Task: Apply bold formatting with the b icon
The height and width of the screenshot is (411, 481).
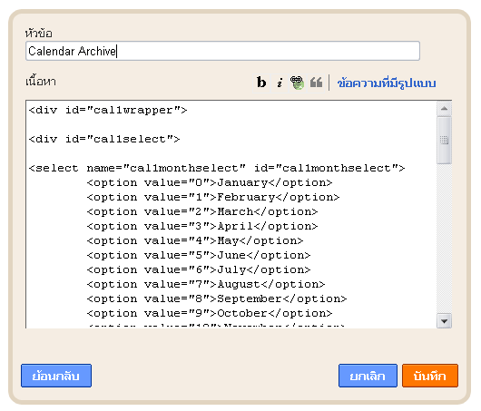Action: [261, 83]
